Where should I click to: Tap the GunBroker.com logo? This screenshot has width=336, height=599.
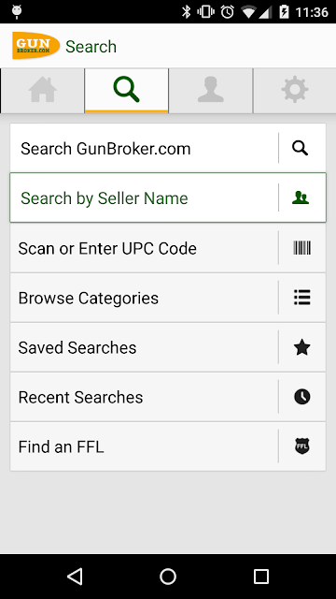point(35,46)
